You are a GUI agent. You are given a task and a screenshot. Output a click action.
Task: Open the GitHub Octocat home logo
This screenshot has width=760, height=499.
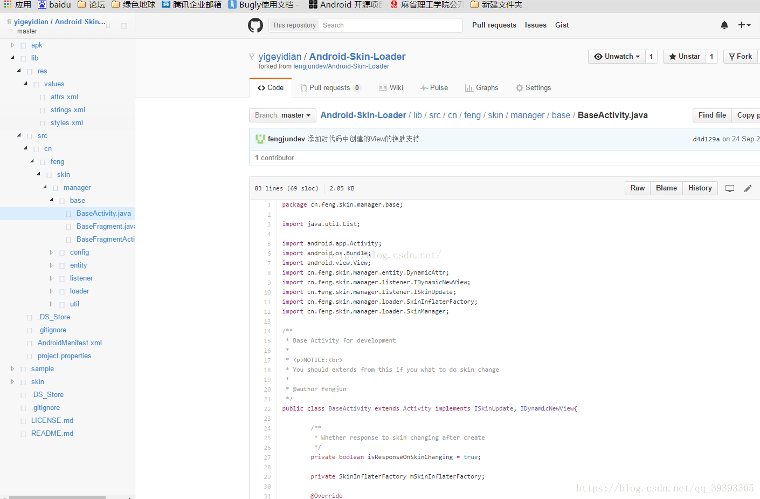pyautogui.click(x=255, y=25)
